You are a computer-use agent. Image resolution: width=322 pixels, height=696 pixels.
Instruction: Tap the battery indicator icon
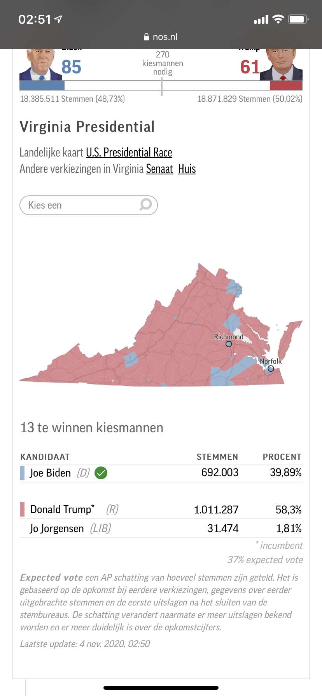[x=298, y=19]
